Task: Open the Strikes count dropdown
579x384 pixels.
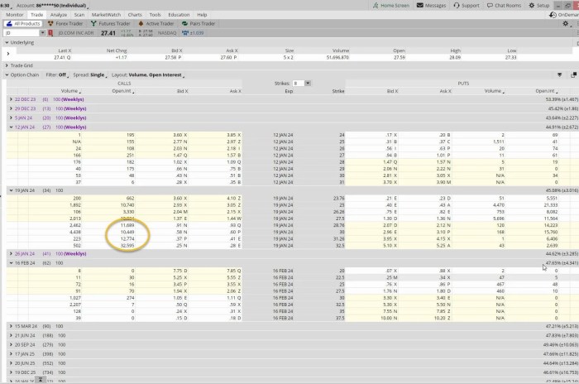Action: [296, 83]
